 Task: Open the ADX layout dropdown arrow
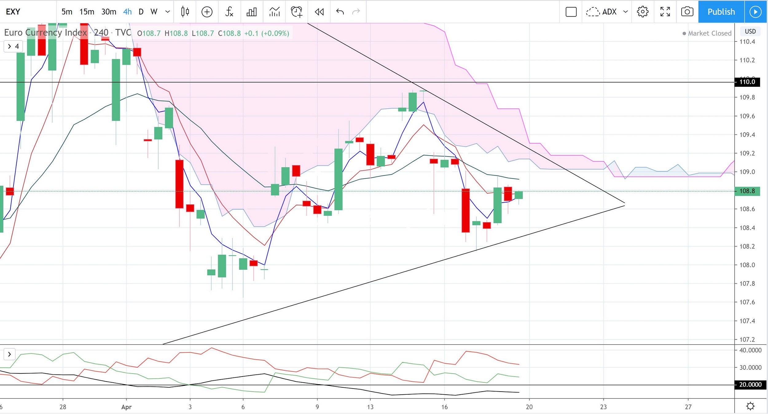625,12
